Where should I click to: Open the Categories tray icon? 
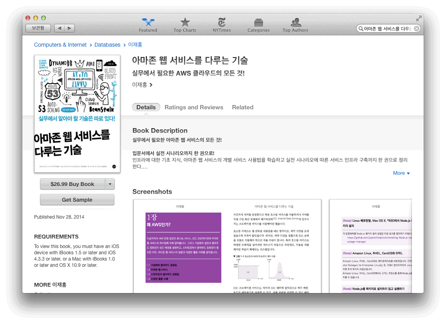[258, 23]
